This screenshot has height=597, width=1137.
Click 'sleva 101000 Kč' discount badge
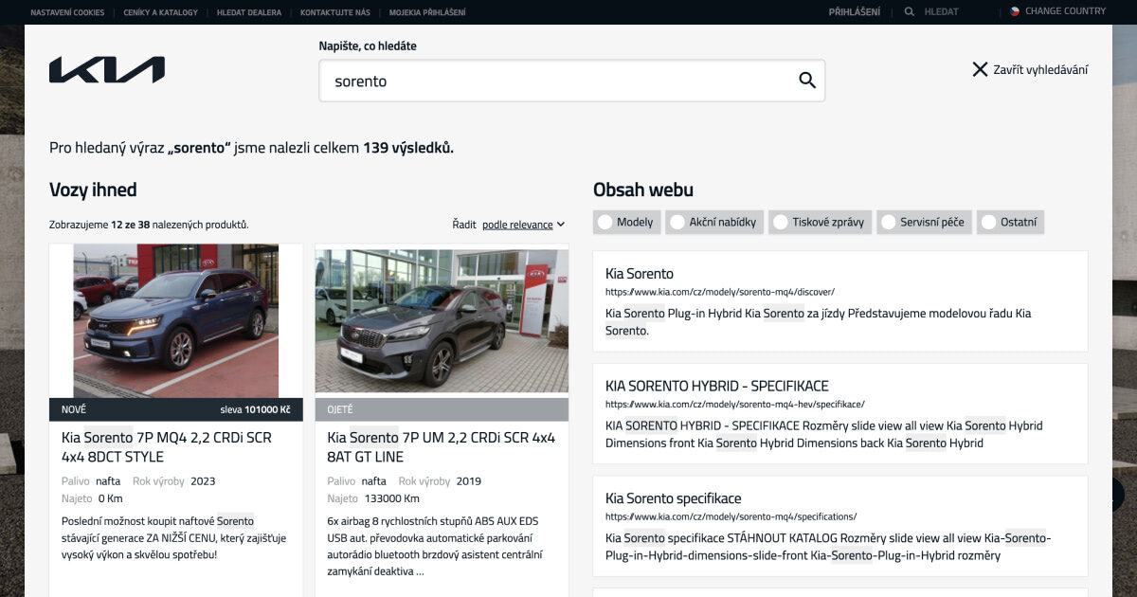point(255,409)
